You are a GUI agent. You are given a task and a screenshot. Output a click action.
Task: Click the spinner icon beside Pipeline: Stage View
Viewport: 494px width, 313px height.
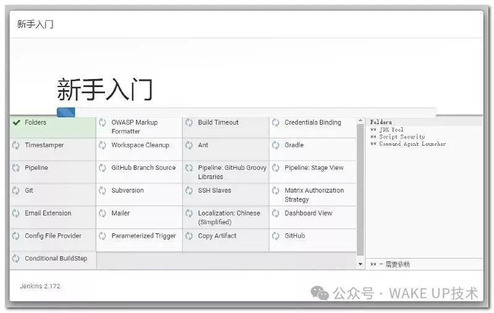275,168
